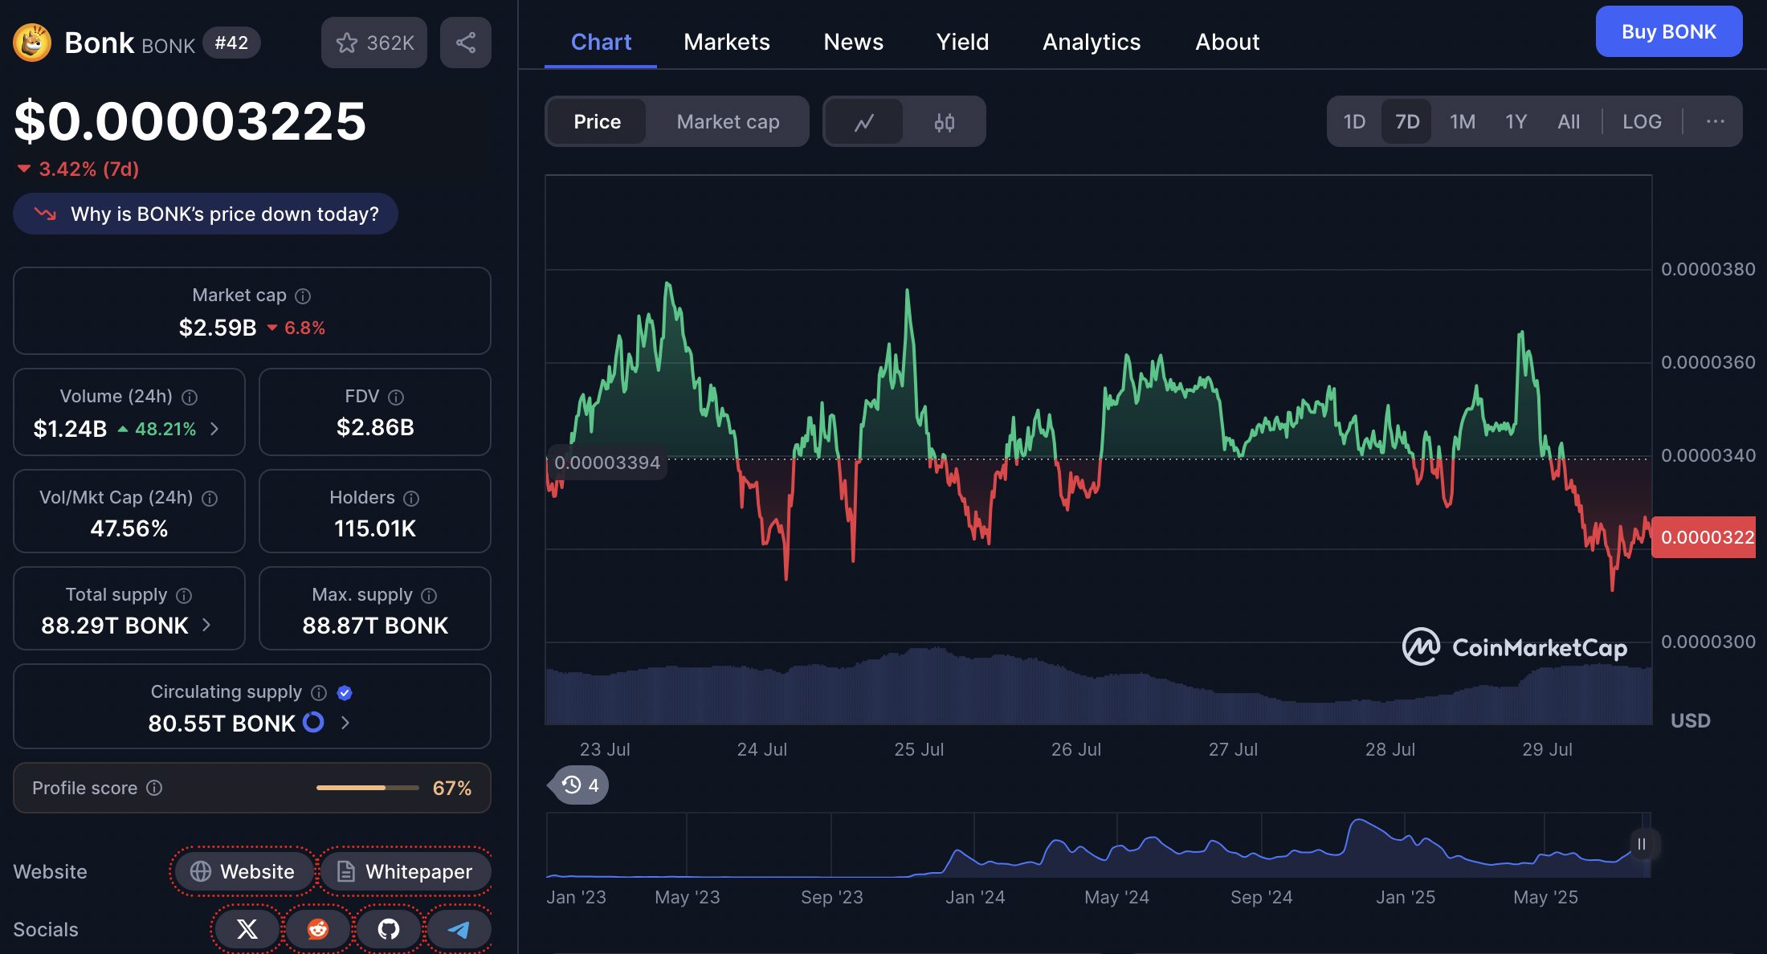Select the Price chart toggle
Image resolution: width=1767 pixels, height=954 pixels.
coord(597,122)
